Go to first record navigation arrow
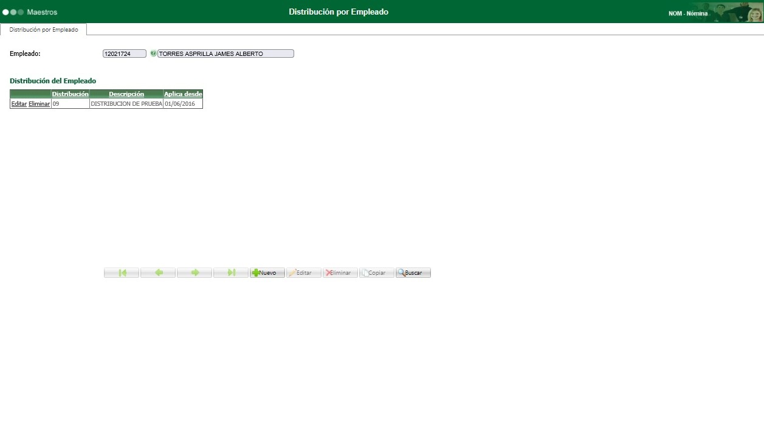The height and width of the screenshot is (428, 764). click(x=122, y=273)
